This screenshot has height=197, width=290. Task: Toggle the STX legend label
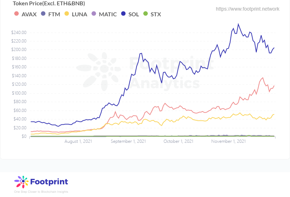[156, 14]
